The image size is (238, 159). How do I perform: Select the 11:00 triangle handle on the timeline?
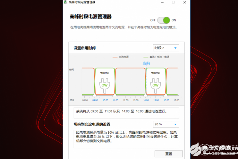(115, 95)
